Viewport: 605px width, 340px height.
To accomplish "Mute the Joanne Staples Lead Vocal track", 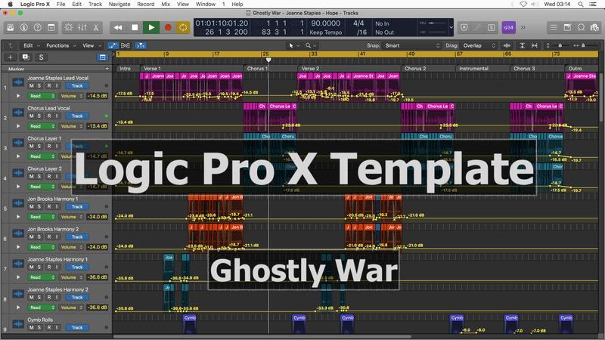I will point(31,85).
